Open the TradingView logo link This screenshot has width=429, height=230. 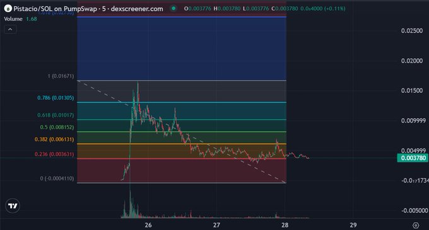(13, 206)
